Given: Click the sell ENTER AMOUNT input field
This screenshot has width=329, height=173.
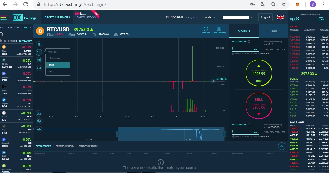Looking at the screenshot, I should (245, 131).
